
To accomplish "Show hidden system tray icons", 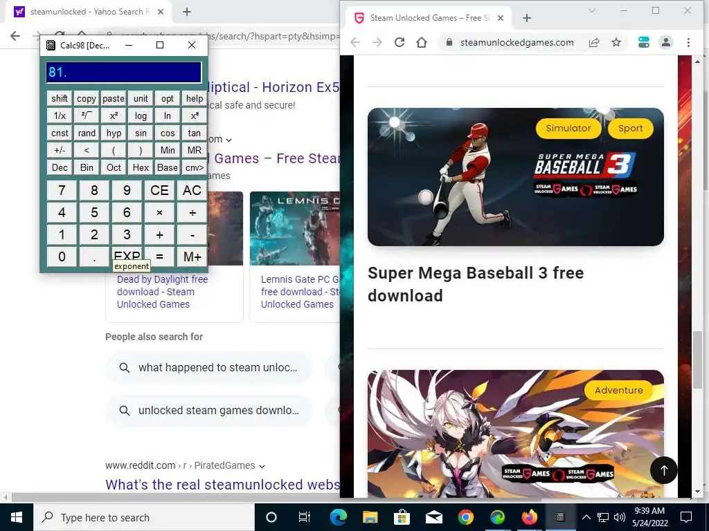I will (x=586, y=517).
